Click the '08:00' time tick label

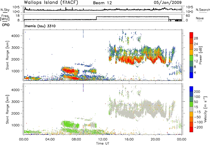tap(76, 140)
